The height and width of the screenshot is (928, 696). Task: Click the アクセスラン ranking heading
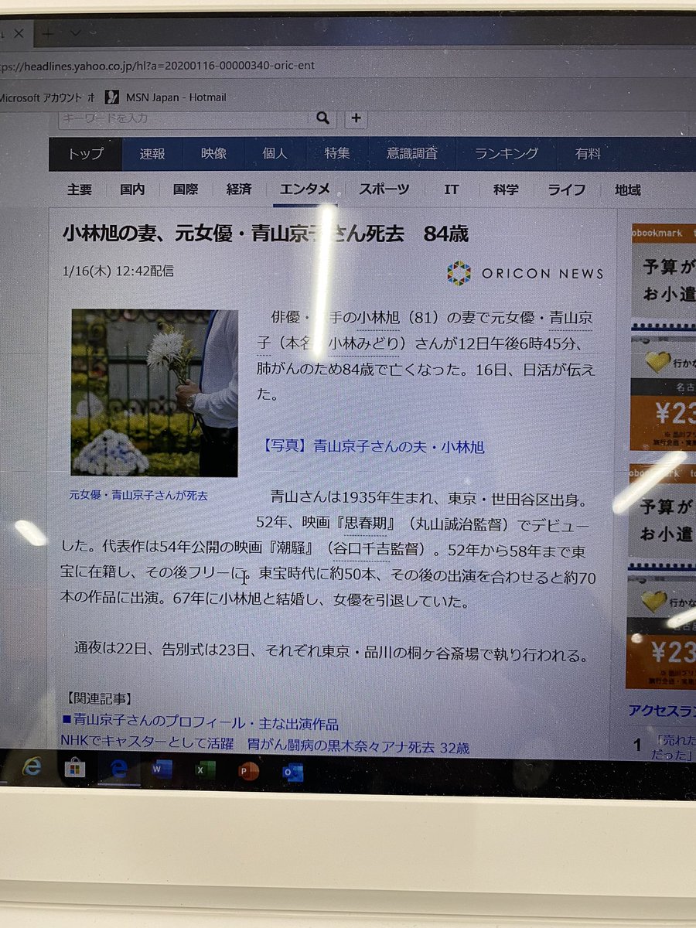(x=662, y=710)
